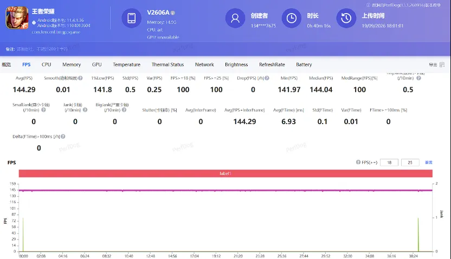Click the FPS chart section title
Screen dimensions: 451x259
(x=11, y=163)
